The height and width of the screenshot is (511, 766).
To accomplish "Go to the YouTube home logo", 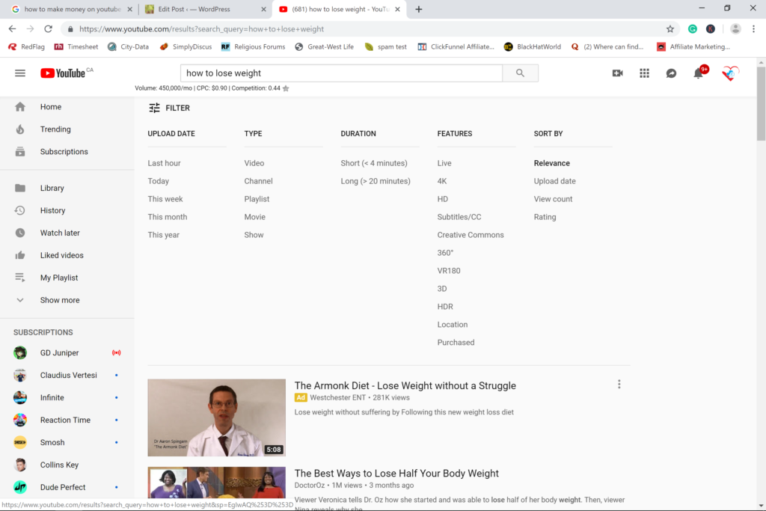I will pyautogui.click(x=63, y=73).
